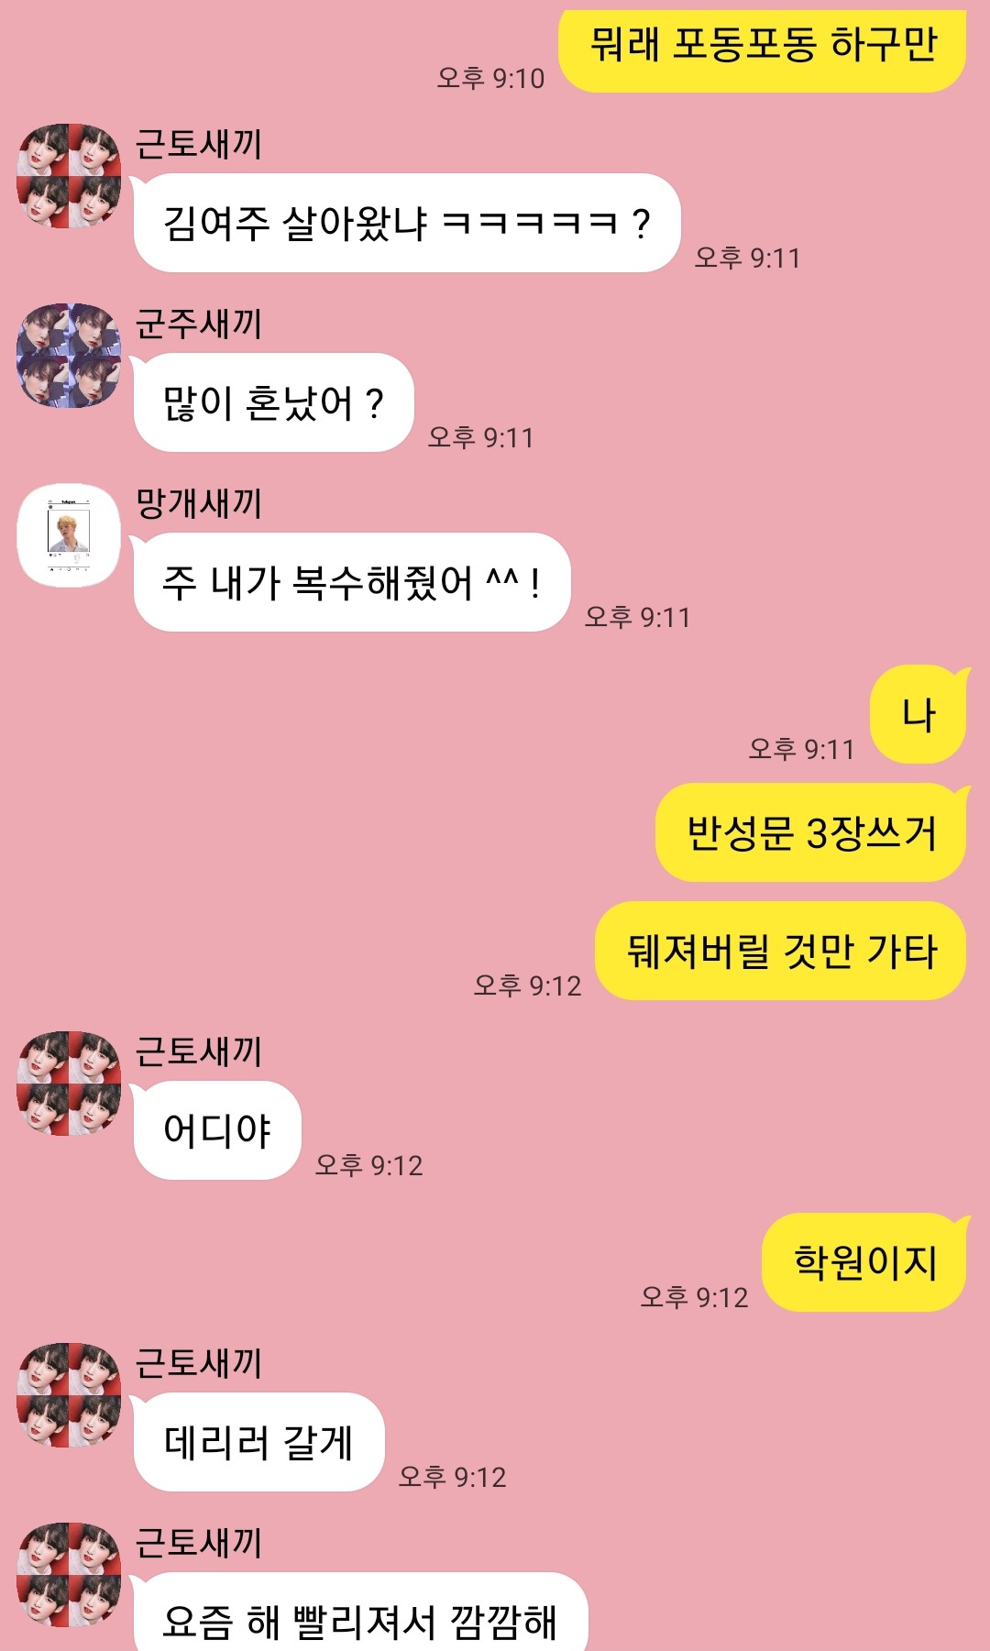Tap 군주새끼's profile avatar
Viewport: 990px width, 1651px height.
pyautogui.click(x=69, y=355)
